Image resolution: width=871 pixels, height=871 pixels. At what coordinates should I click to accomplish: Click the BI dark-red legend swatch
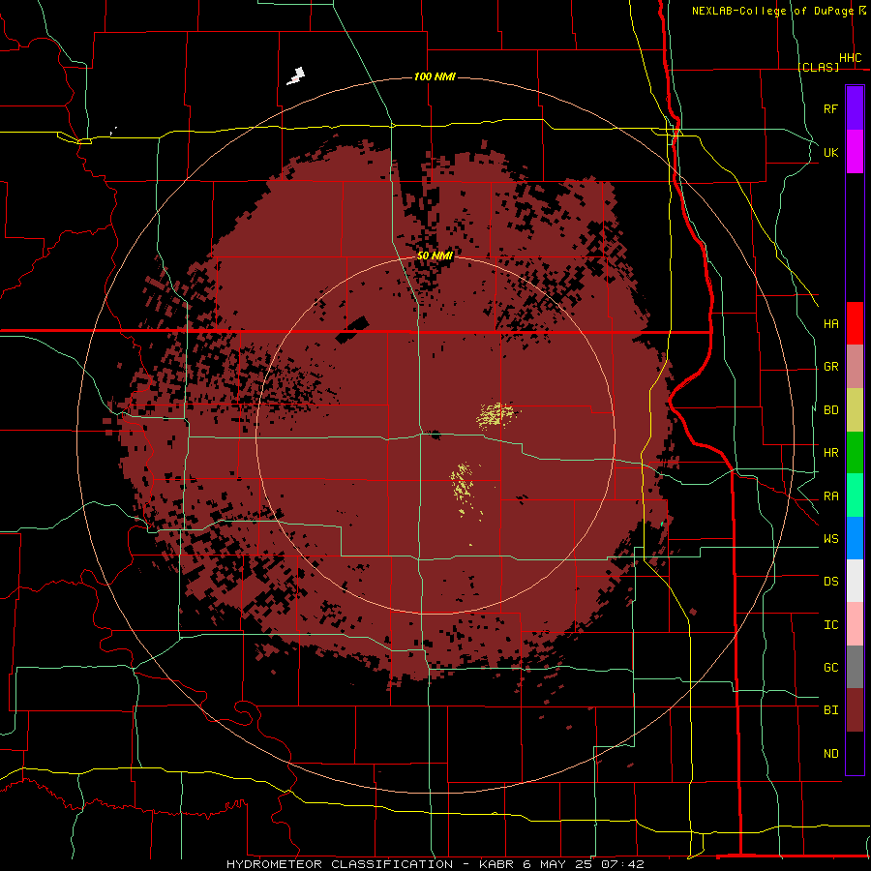click(x=855, y=710)
